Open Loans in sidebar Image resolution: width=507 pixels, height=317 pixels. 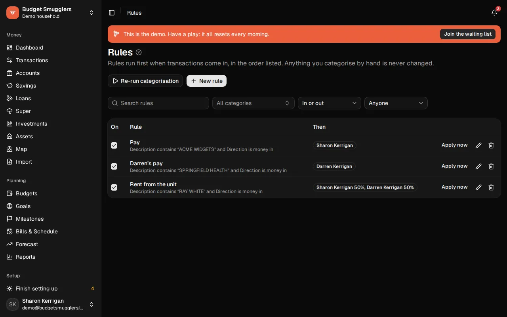51,98
